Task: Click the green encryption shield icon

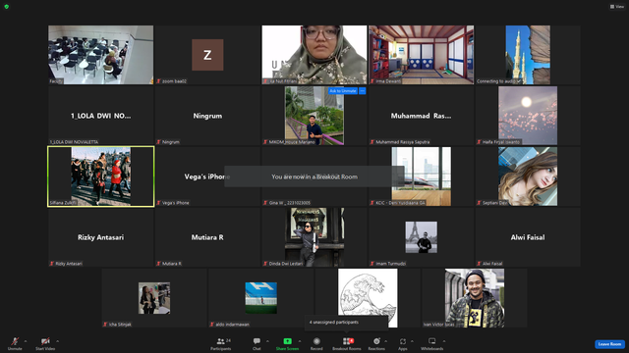Action: pos(7,7)
